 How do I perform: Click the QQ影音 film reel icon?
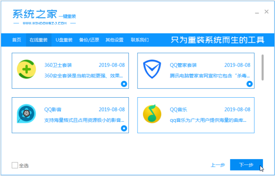click(26, 114)
